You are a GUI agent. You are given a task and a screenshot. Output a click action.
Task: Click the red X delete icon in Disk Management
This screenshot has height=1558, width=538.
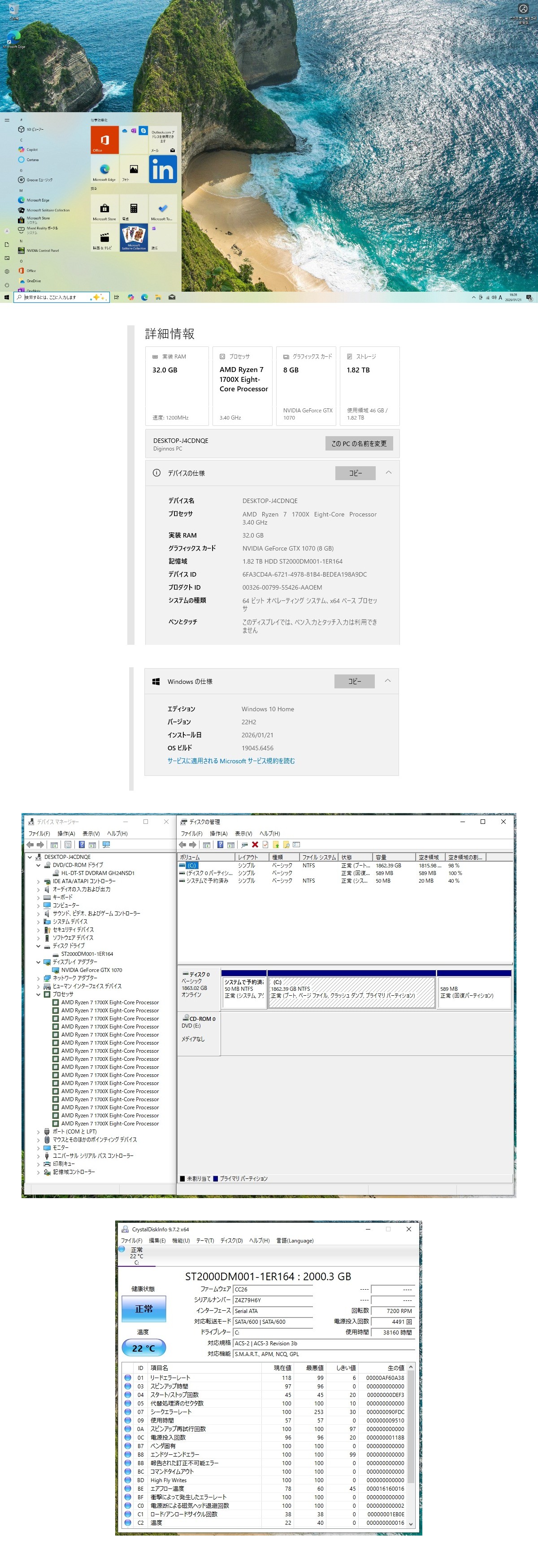click(x=255, y=845)
